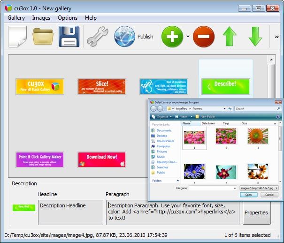This screenshot has height=243, width=284.
Task: Click the Publish label in toolbar
Action: 145,37
